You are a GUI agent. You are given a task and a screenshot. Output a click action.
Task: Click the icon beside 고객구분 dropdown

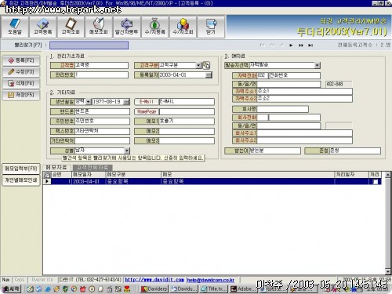206,65
